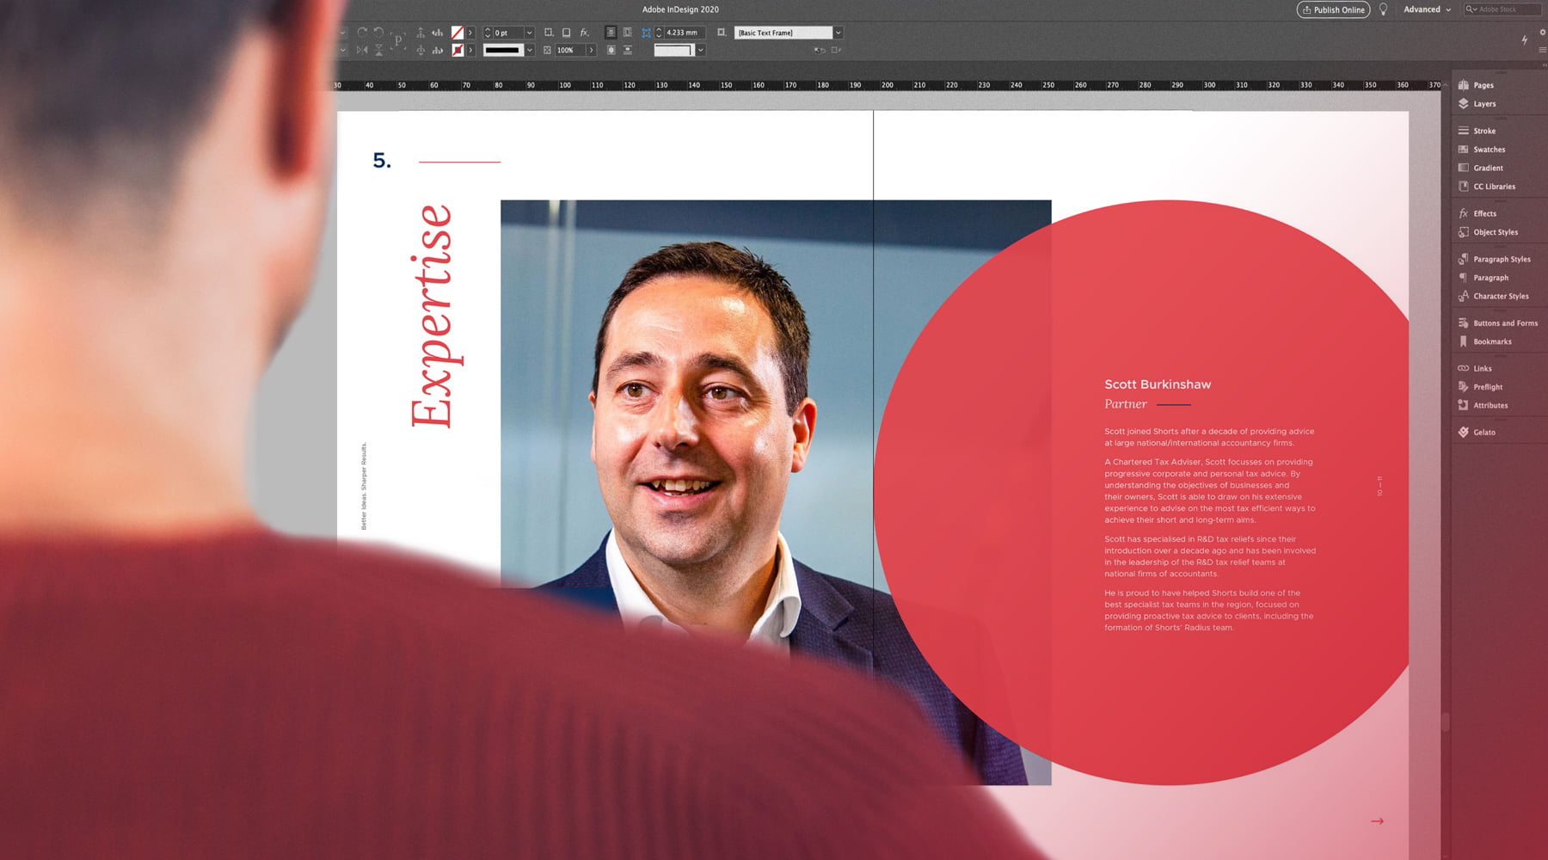1548x860 pixels.
Task: Click the black stroke style preview
Action: (503, 50)
